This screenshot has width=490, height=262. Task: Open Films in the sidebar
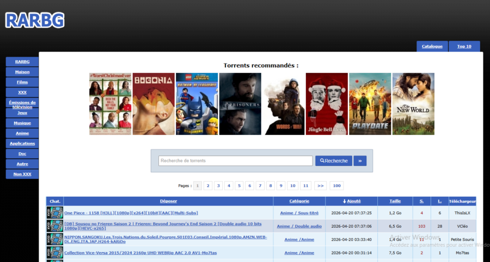click(22, 82)
